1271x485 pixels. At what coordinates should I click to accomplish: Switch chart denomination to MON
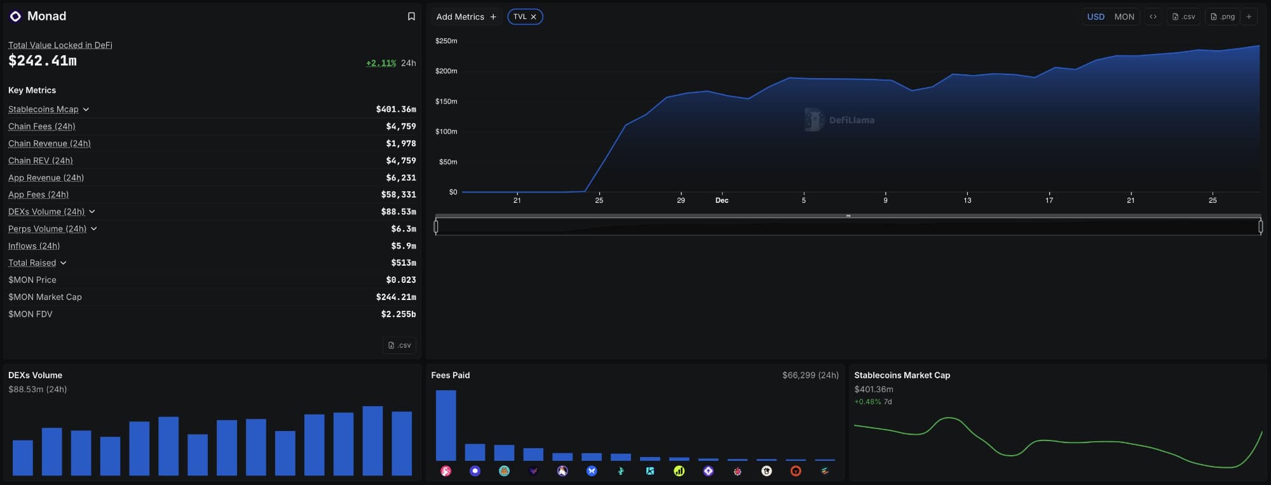click(x=1124, y=17)
